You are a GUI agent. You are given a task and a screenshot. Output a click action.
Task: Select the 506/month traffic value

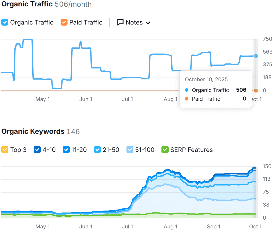73,5
